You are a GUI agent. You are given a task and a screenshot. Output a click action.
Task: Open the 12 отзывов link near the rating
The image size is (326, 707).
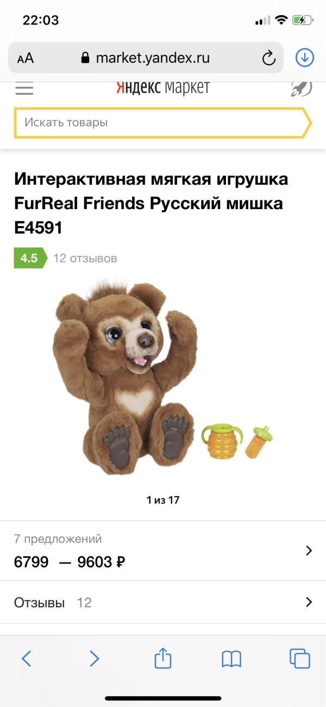85,258
